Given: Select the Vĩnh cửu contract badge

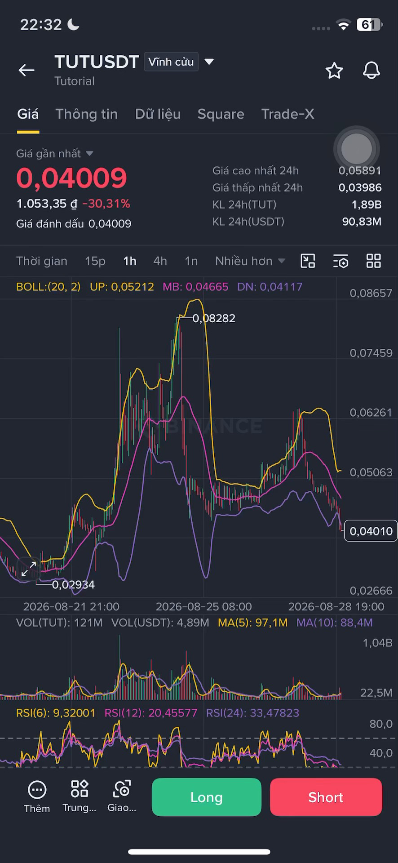Looking at the screenshot, I should tap(171, 62).
